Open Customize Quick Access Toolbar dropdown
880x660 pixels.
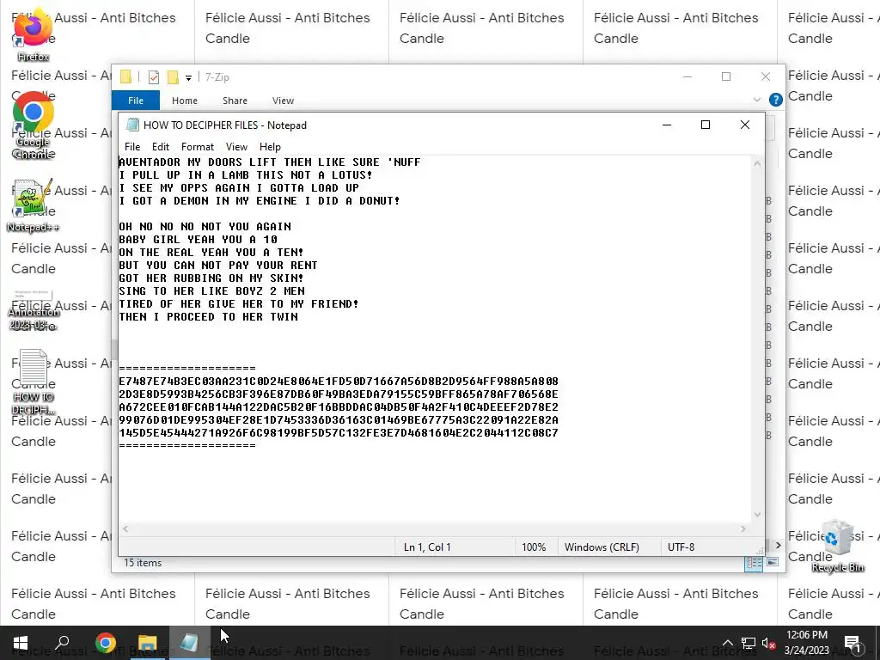click(188, 77)
